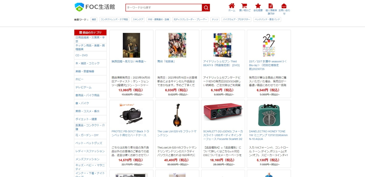Focus the keyword search input field
The height and width of the screenshot is (177, 365).
pos(164,7)
